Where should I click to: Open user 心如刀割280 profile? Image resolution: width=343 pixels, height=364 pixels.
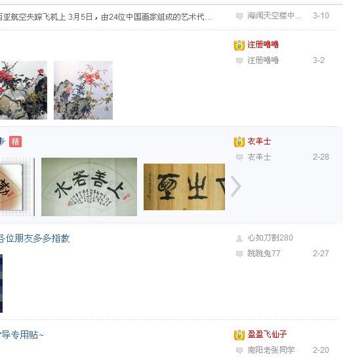tap(270, 238)
